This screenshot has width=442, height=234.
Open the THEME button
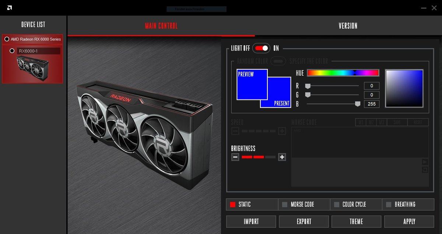357,221
